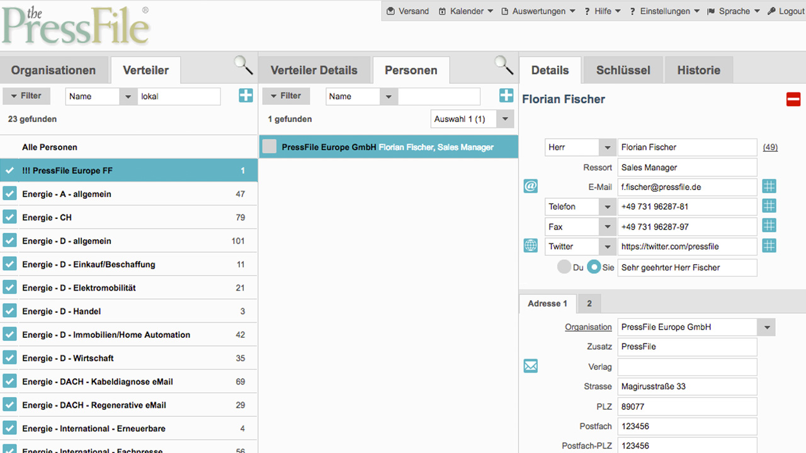Toggle checkbox for Energie - D - allgemein

pyautogui.click(x=9, y=241)
